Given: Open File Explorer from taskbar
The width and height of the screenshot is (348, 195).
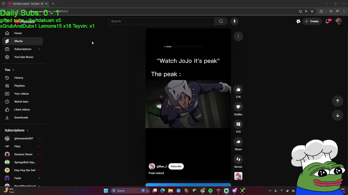Looking at the screenshot, I should point(170,191).
